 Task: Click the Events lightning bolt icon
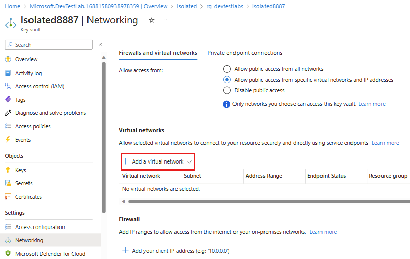(x=8, y=140)
